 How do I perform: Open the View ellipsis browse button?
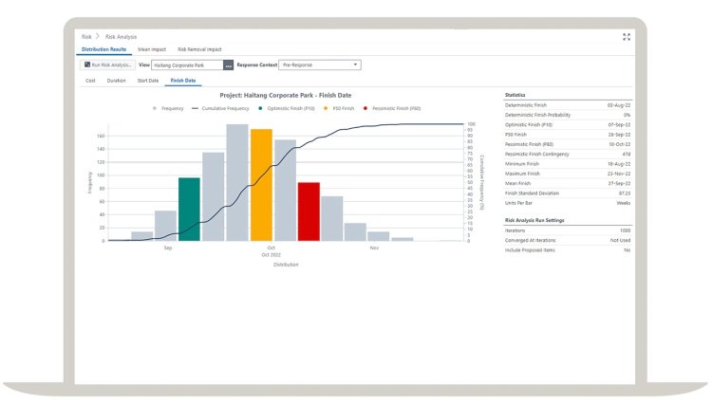[228, 64]
